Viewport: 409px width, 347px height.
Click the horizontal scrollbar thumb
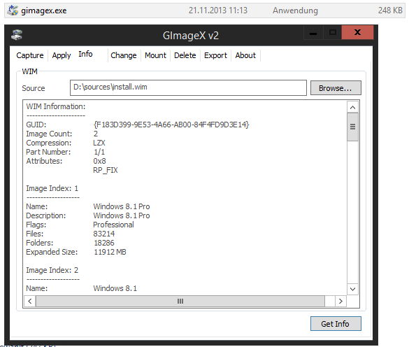point(180,301)
